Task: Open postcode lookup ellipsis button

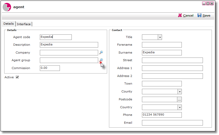Action: point(179,100)
